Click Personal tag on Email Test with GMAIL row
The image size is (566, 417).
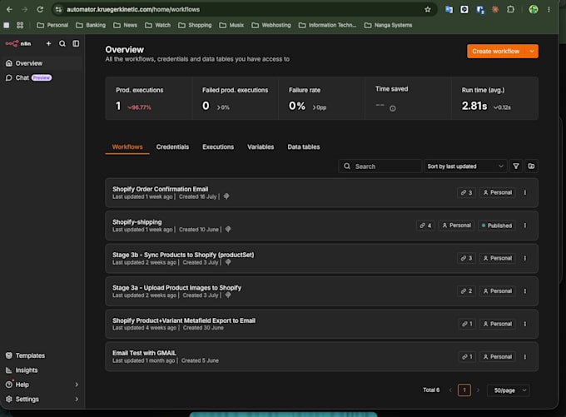pos(498,357)
